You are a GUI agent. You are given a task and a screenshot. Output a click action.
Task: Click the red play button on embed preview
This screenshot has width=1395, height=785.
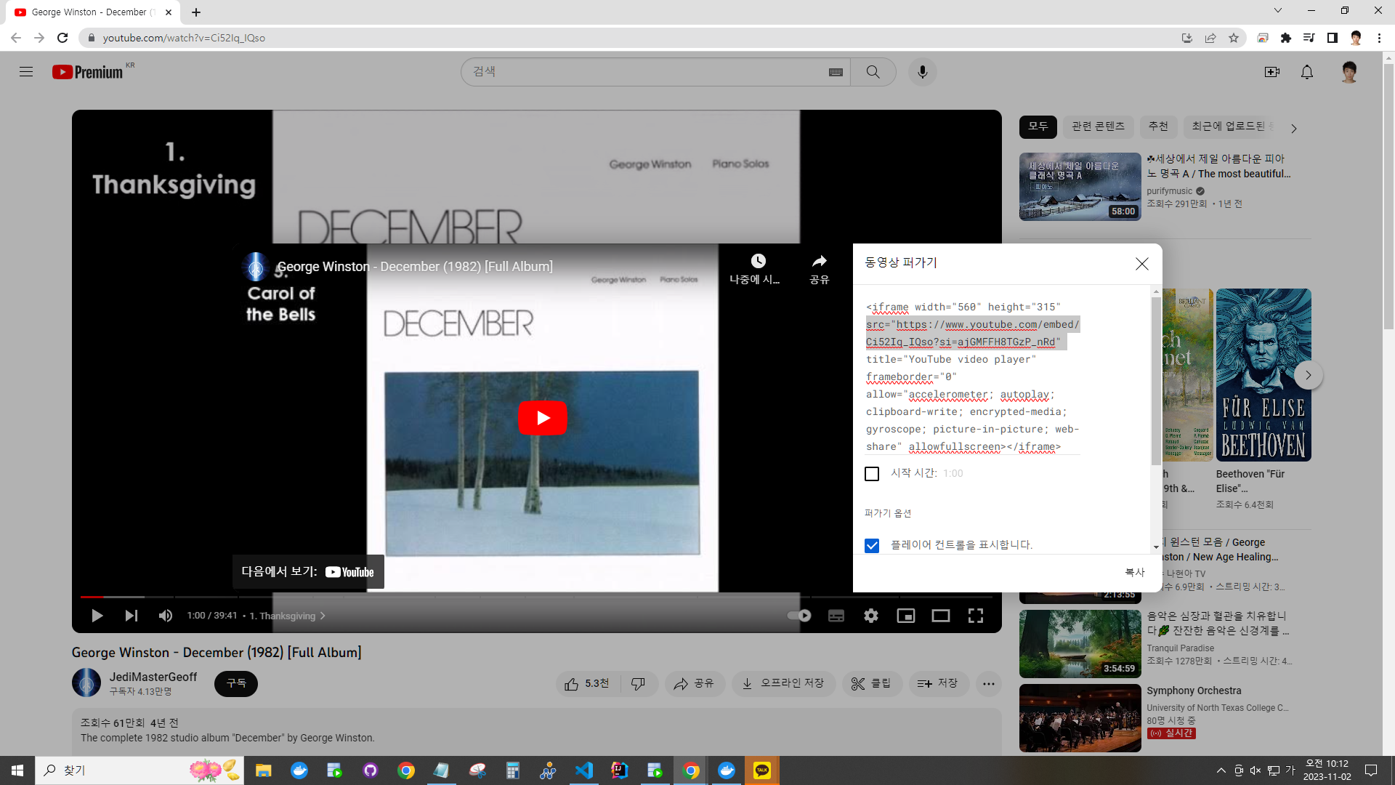(x=542, y=418)
